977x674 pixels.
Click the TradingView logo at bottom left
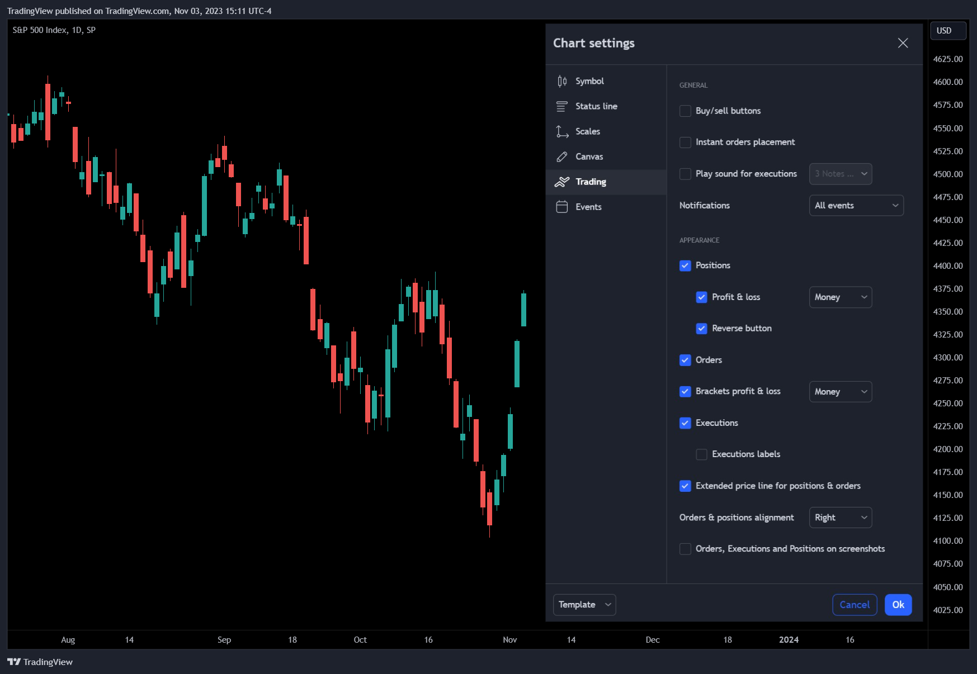[x=40, y=662]
